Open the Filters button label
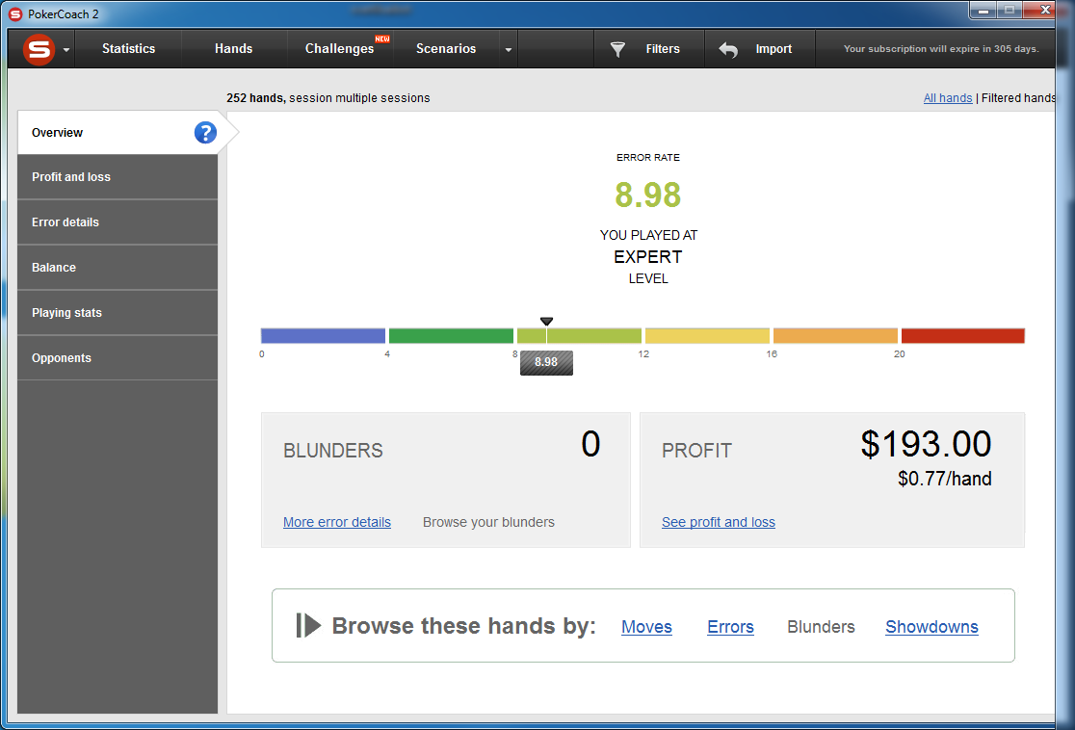 [663, 49]
